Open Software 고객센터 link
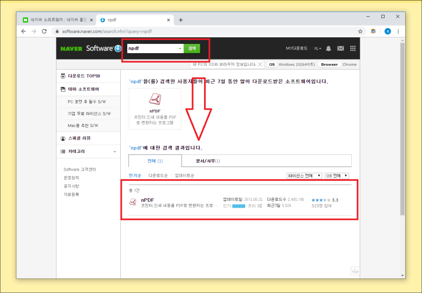This screenshot has width=422, height=293. (80, 169)
